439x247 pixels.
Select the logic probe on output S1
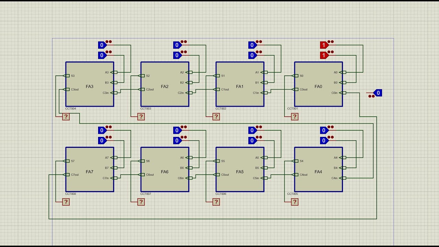click(216, 117)
